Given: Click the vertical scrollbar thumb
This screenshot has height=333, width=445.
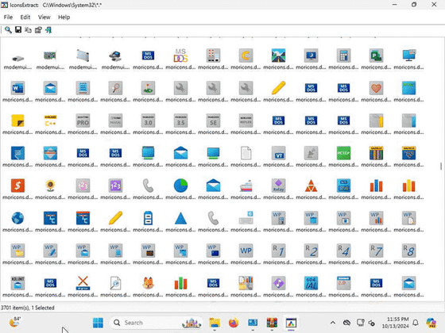Looking at the screenshot, I should coord(441,166).
